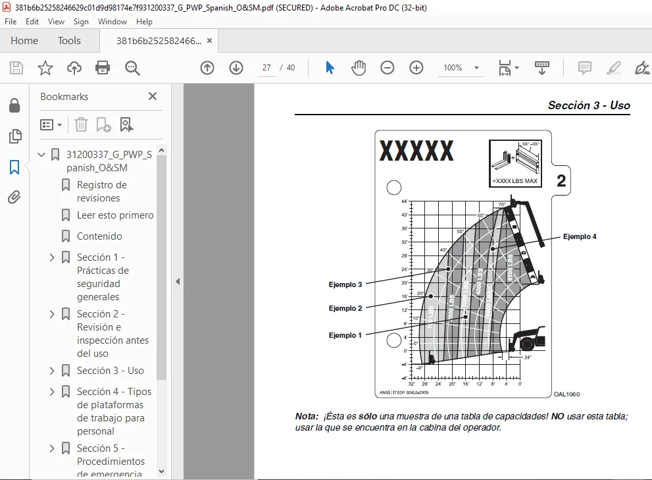Open fit page tool dropdown arrow
The height and width of the screenshot is (480, 652).
point(517,67)
